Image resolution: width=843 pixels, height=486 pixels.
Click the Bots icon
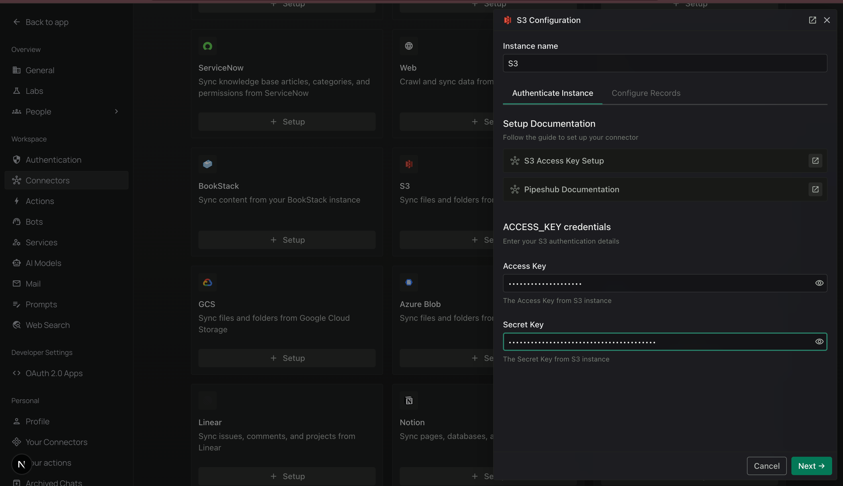tap(16, 222)
